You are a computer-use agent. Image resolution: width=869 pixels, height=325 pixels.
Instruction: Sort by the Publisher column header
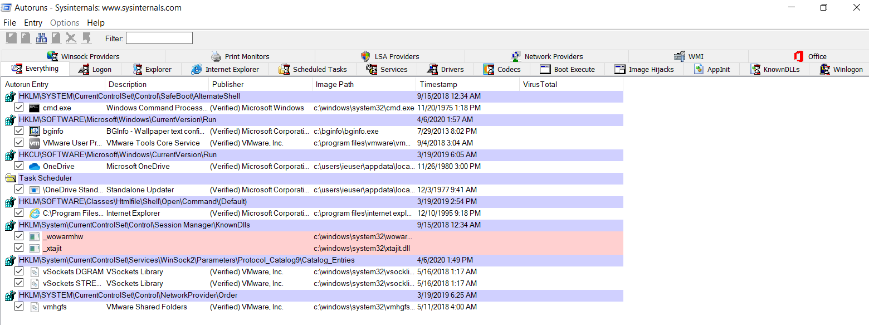pos(260,84)
